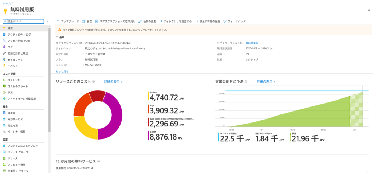This screenshot has width=373, height=173.
Task: Click subscription name link 無料試用版
Action: tap(252, 43)
